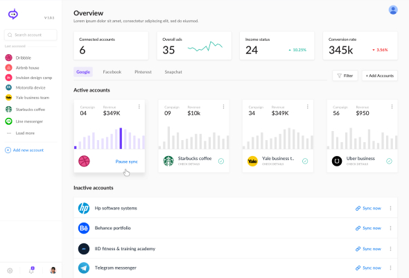Open more options for Hp software systems
409x278 pixels.
tap(390, 208)
